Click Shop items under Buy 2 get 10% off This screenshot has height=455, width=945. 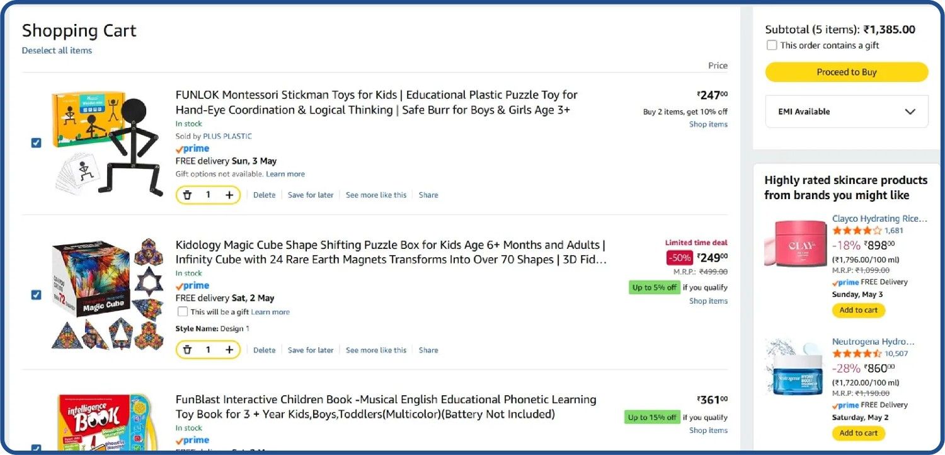[708, 124]
